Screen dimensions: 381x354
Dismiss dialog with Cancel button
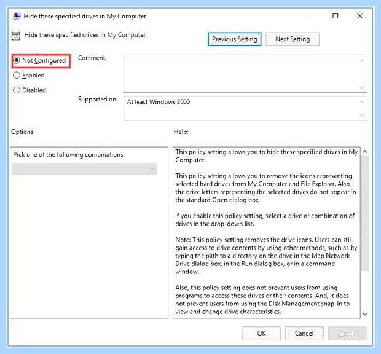304,333
